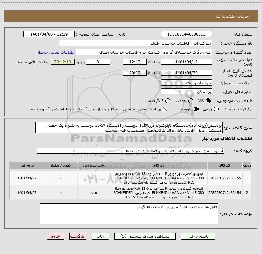Viewport: 262px width, 254px height.
Task: Click the تاریخ نیاز column header
Action: pos(27,166)
